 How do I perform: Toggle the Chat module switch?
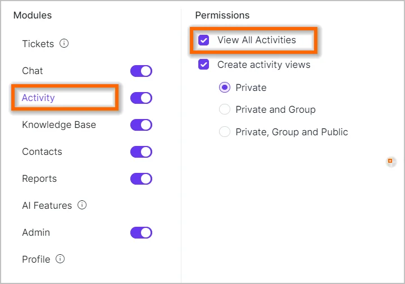tap(141, 71)
